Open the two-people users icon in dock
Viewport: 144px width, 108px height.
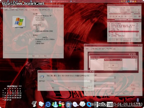point(62,104)
